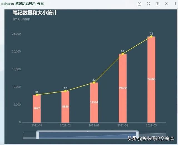Click the yellow line point labeled 17
The width and height of the screenshot is (178, 145).
pyautogui.click(x=65, y=91)
